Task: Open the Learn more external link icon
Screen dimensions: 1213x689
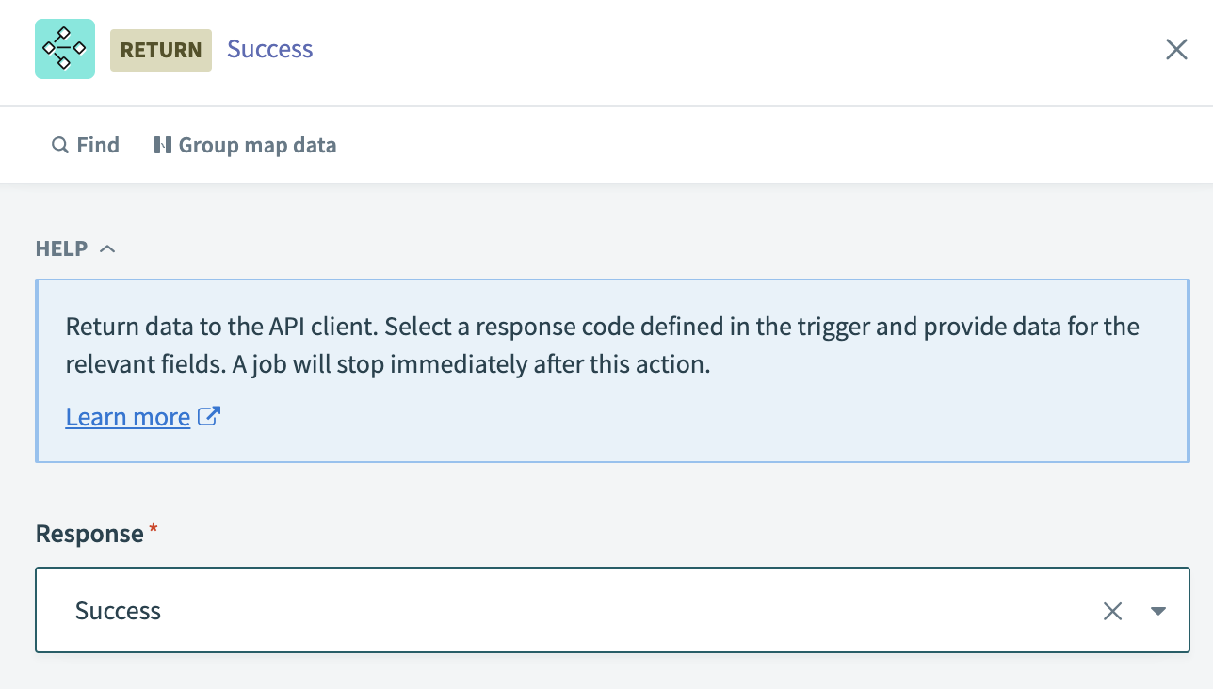Action: coord(209,415)
